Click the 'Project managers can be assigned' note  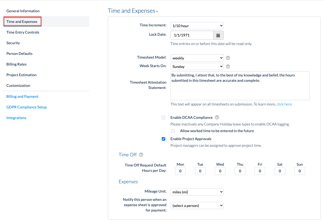click(x=216, y=145)
